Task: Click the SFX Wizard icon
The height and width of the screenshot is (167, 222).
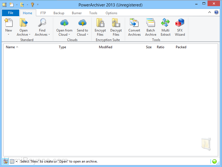Action: pyautogui.click(x=180, y=23)
